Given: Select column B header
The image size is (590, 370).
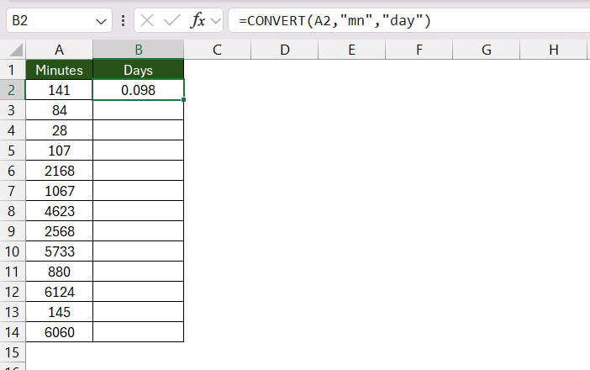Looking at the screenshot, I should coord(139,50).
